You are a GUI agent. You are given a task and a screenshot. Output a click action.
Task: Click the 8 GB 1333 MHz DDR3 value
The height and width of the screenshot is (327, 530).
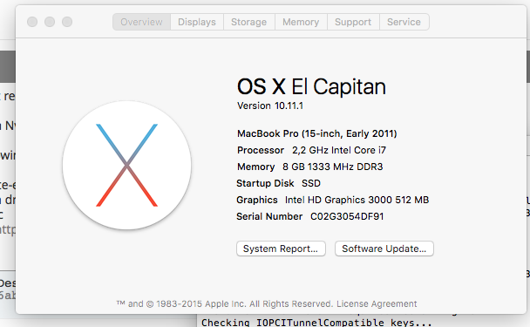333,167
